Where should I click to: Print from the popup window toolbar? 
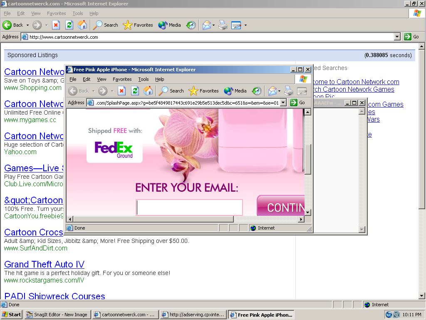pos(289,91)
